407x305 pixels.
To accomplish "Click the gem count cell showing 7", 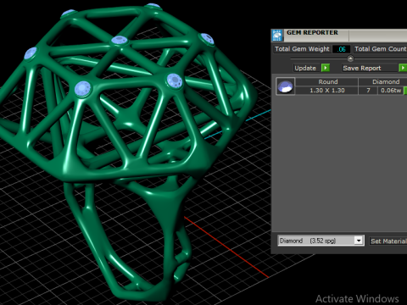I will coord(368,91).
